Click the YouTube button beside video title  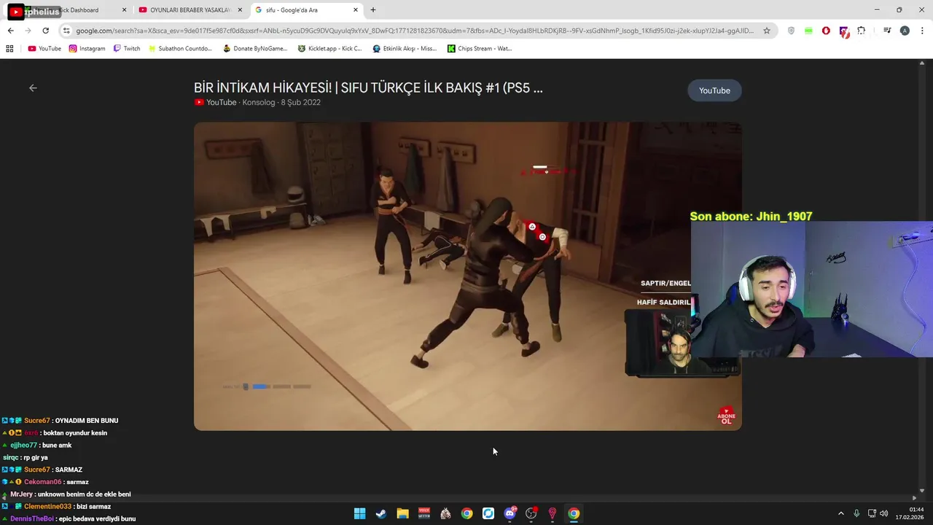714,90
